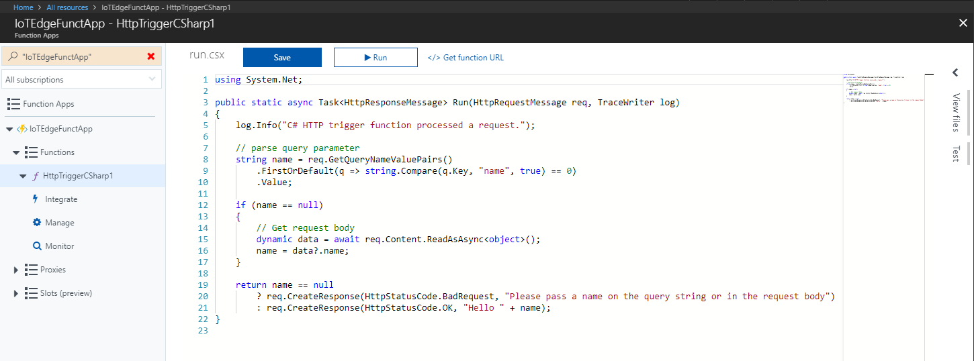Click the "if (name == null)" line

click(279, 205)
